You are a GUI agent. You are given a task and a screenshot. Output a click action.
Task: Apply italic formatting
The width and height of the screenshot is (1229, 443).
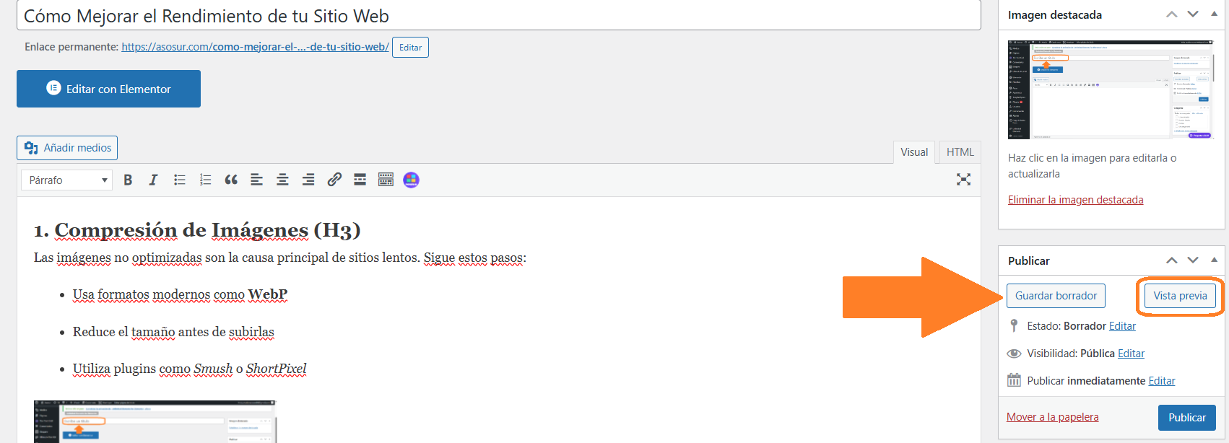[x=153, y=180]
